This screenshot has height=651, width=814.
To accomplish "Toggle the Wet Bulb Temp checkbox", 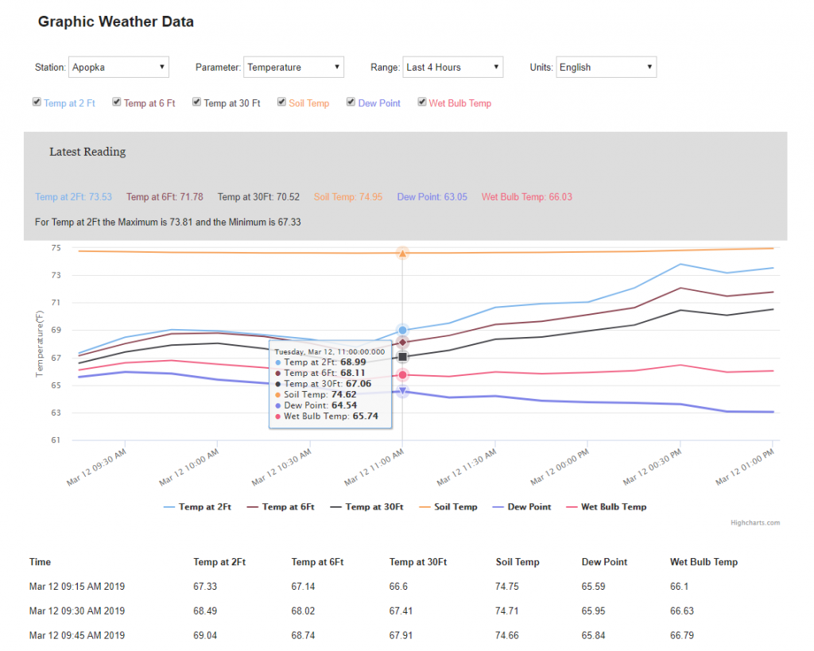I will coord(422,103).
